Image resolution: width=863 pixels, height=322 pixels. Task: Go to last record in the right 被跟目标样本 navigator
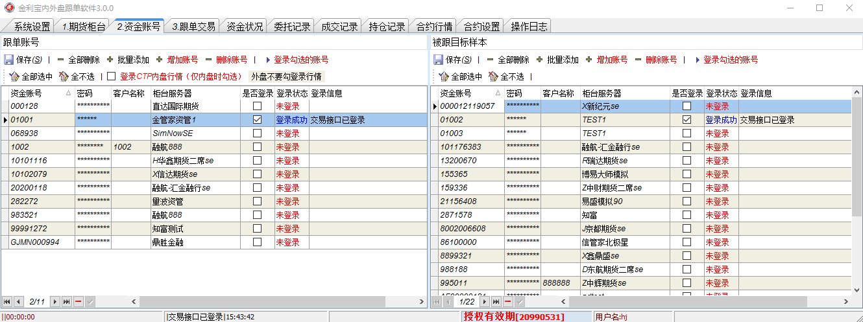pos(496,302)
